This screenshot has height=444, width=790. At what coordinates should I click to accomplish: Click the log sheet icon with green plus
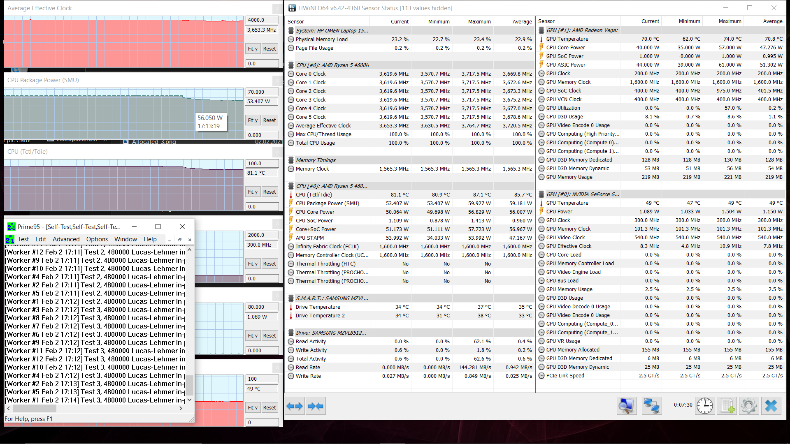tap(727, 406)
